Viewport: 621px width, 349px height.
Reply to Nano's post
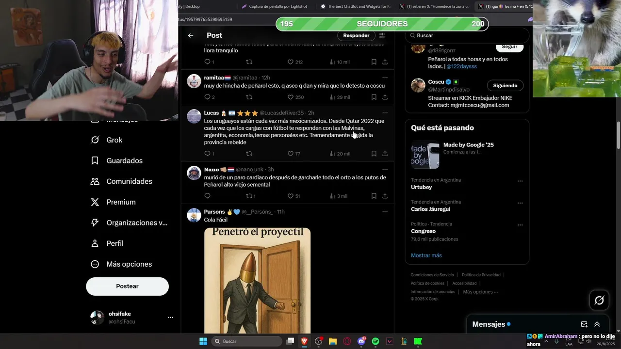[208, 196]
